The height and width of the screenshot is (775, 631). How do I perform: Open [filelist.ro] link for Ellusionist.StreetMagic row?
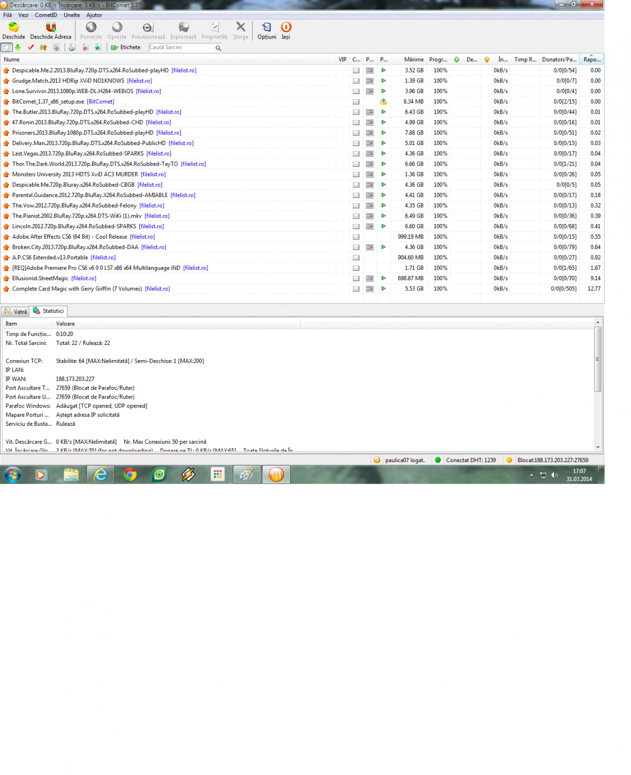[x=84, y=278]
